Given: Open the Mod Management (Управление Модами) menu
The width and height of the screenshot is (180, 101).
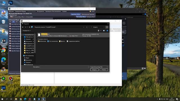Looking at the screenshot, I should (21, 12).
